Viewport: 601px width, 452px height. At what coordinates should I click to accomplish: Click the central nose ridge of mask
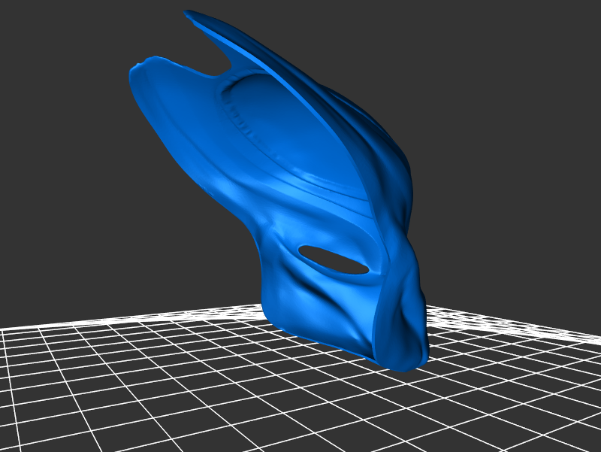pyautogui.click(x=391, y=301)
